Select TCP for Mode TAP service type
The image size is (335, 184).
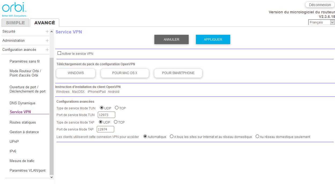[116, 122]
